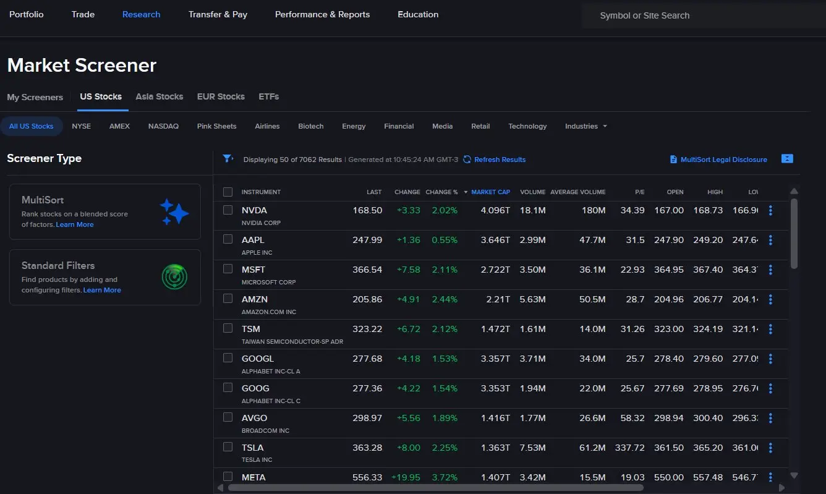
Task: Click the table's scroll-up arrow
Action: click(794, 191)
